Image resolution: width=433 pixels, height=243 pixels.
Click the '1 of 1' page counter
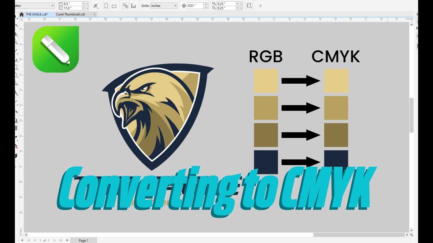point(45,240)
